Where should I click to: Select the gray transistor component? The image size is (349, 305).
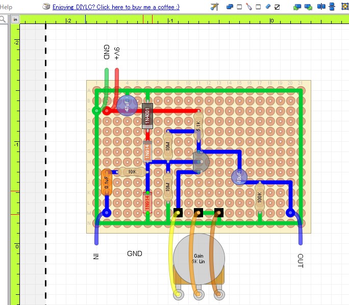(x=201, y=162)
